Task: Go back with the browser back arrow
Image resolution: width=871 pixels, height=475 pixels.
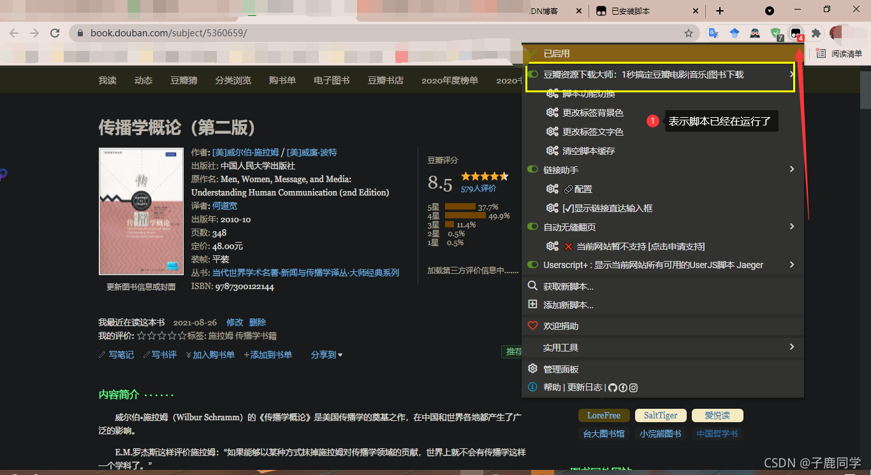Action: (x=14, y=33)
